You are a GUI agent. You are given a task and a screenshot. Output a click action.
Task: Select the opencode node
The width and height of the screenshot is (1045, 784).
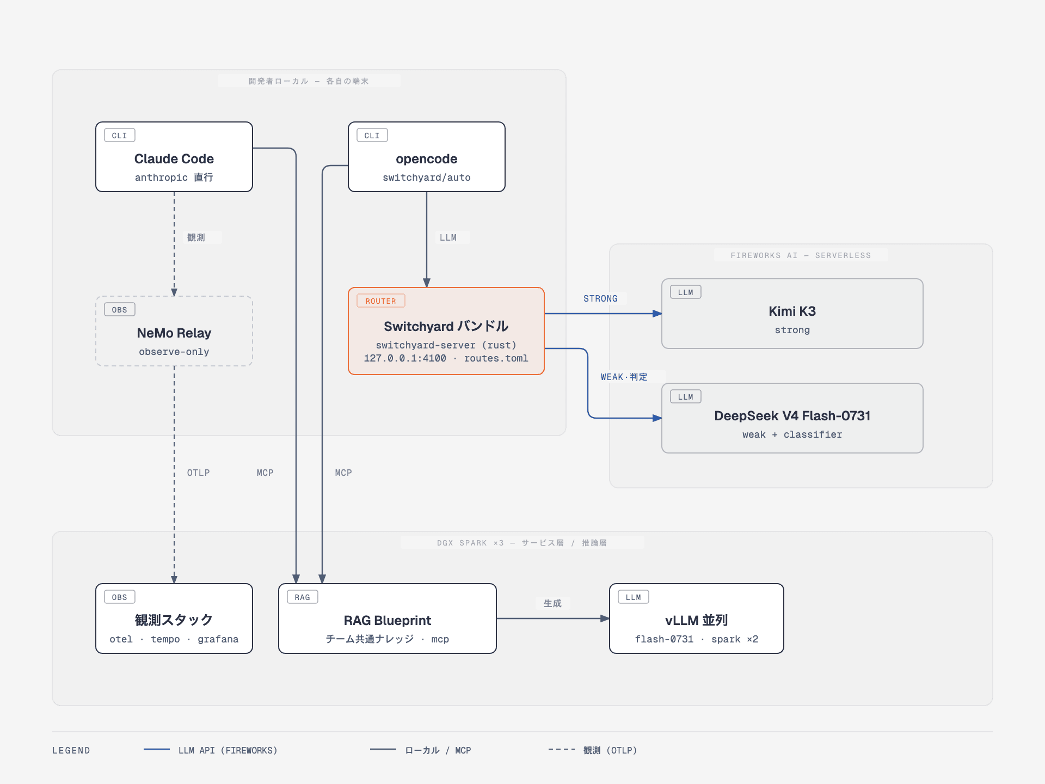(427, 157)
